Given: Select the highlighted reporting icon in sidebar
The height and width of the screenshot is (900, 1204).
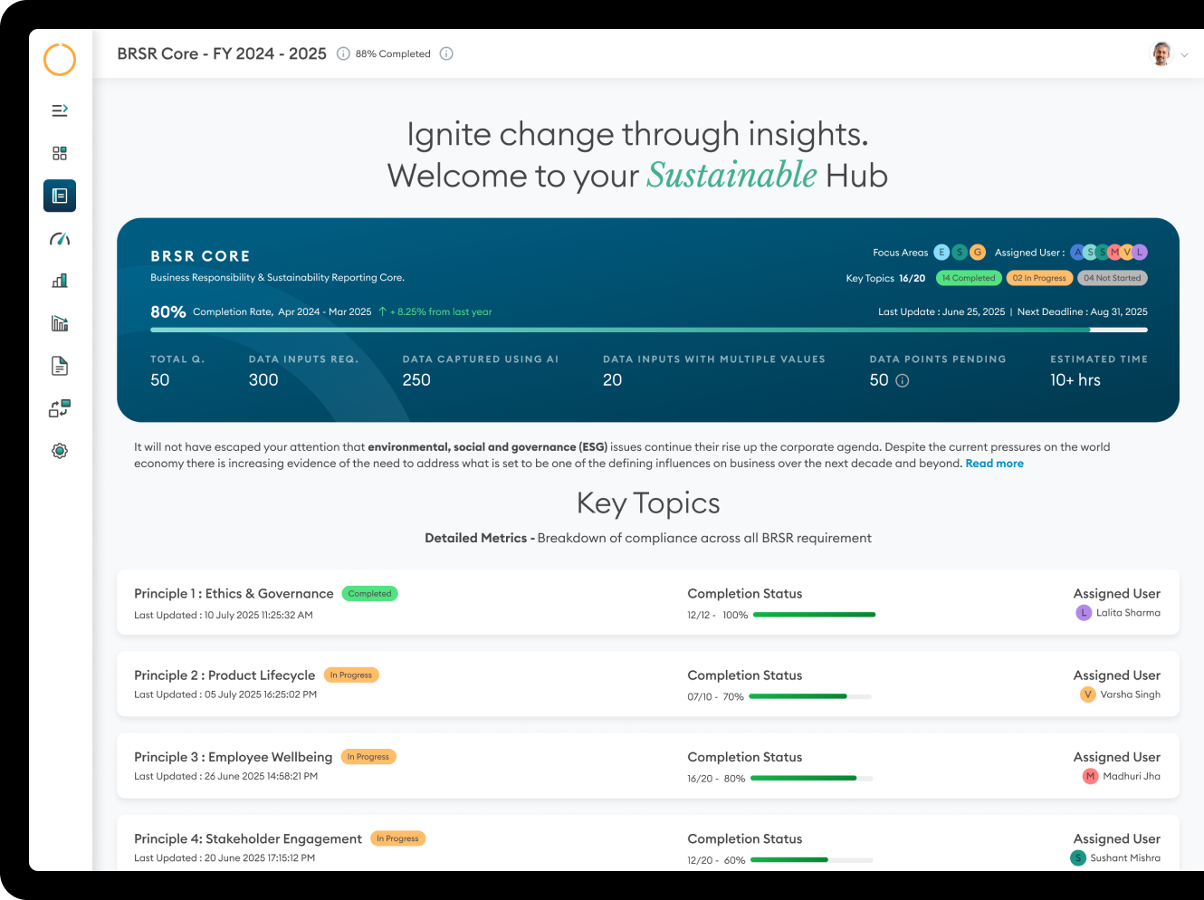Looking at the screenshot, I should pyautogui.click(x=60, y=196).
